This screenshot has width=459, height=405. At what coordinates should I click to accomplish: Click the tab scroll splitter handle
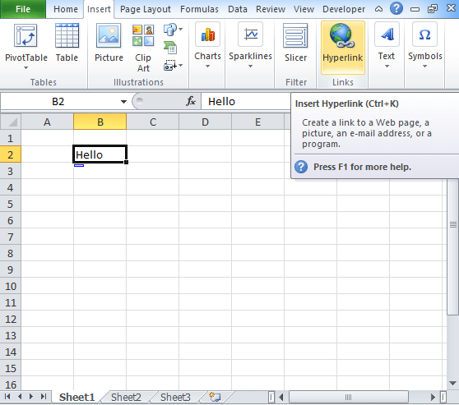[x=271, y=397]
